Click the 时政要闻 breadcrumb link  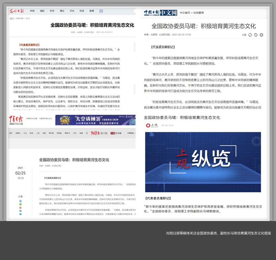pos(198,13)
